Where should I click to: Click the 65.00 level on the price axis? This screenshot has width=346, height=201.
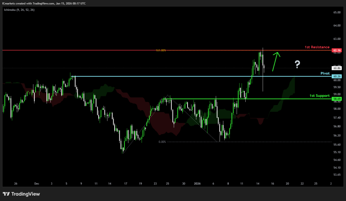[x=337, y=12]
